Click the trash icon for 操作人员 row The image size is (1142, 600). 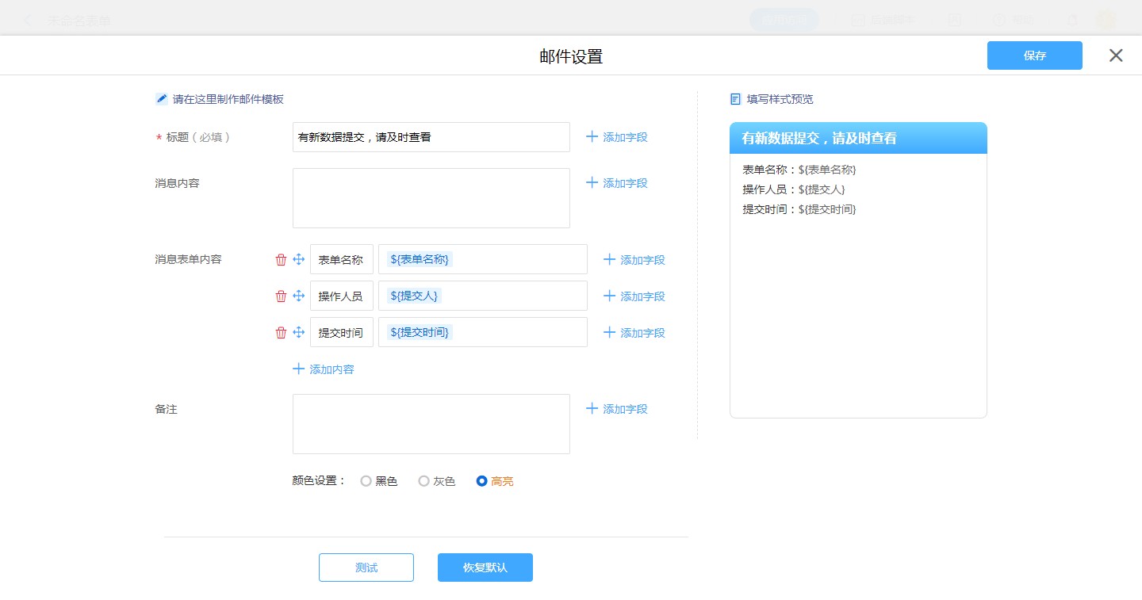(281, 296)
